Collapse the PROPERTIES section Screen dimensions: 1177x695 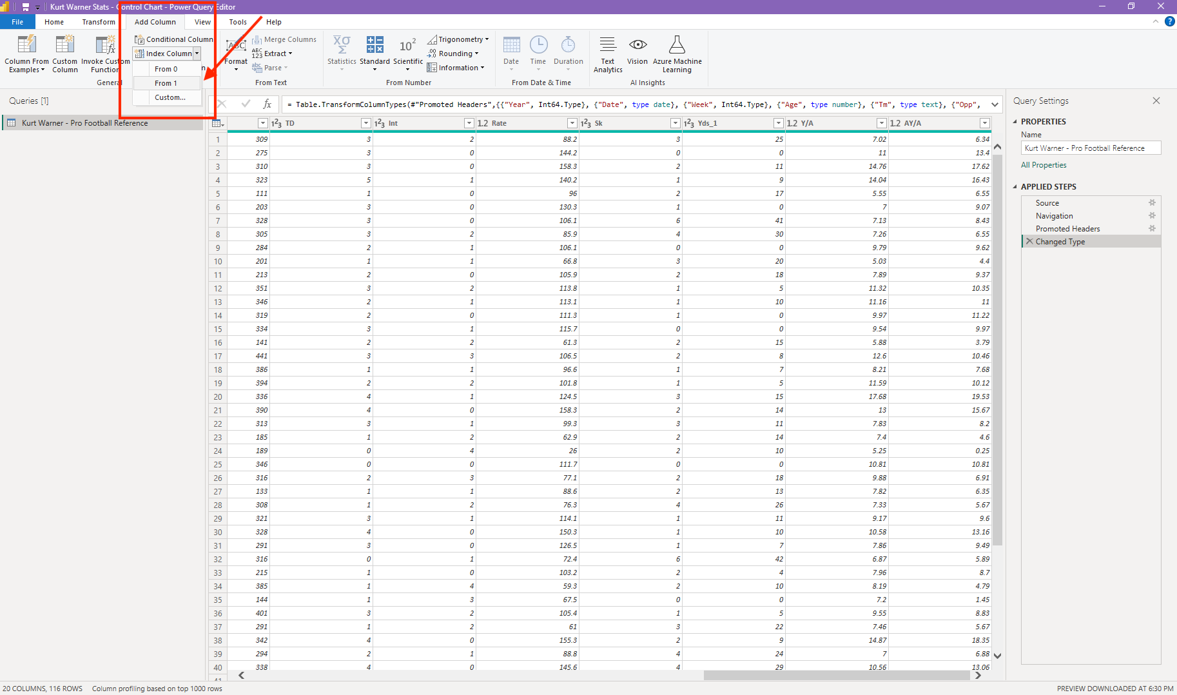(1015, 121)
